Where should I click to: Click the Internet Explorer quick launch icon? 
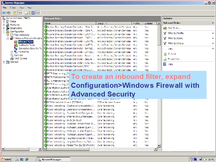(27, 159)
